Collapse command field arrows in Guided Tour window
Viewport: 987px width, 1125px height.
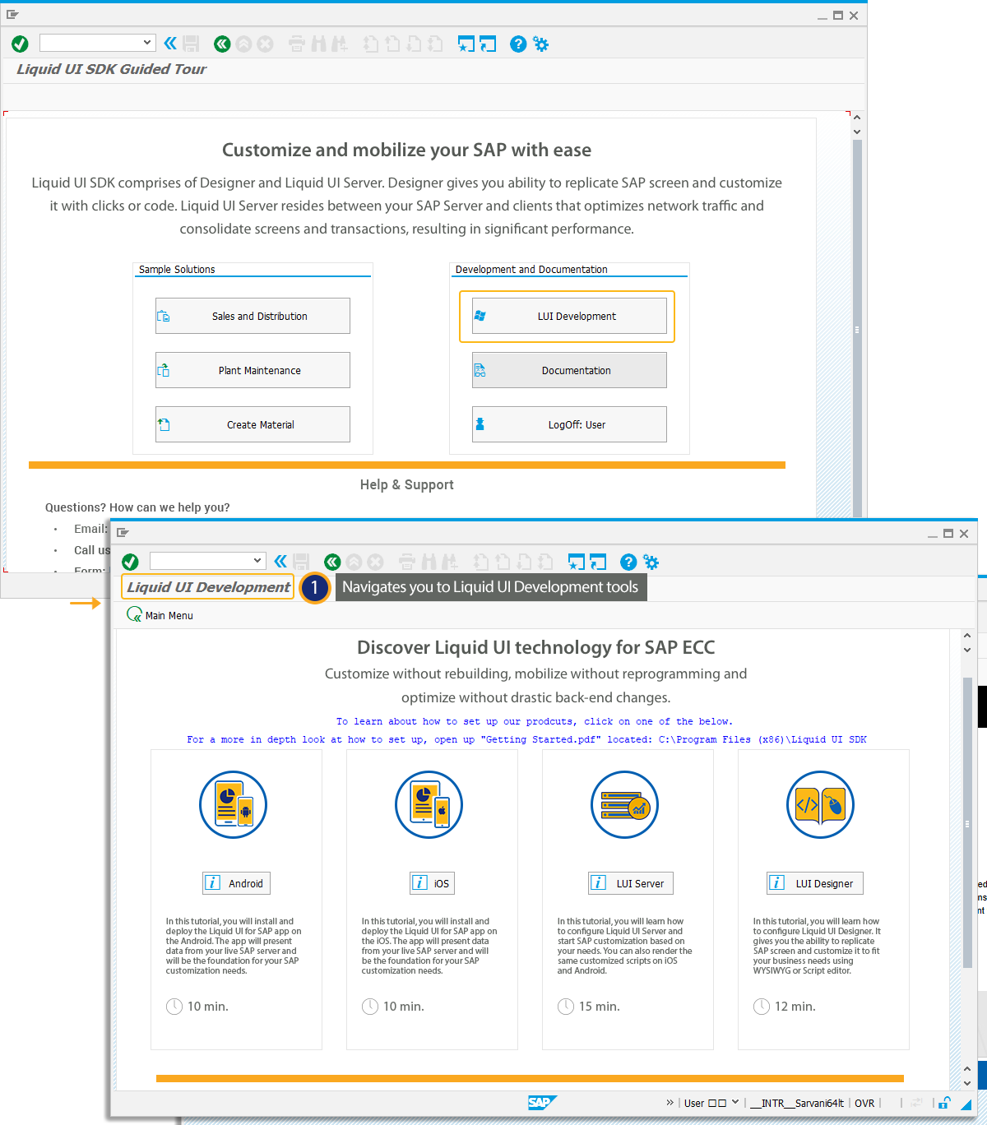170,44
